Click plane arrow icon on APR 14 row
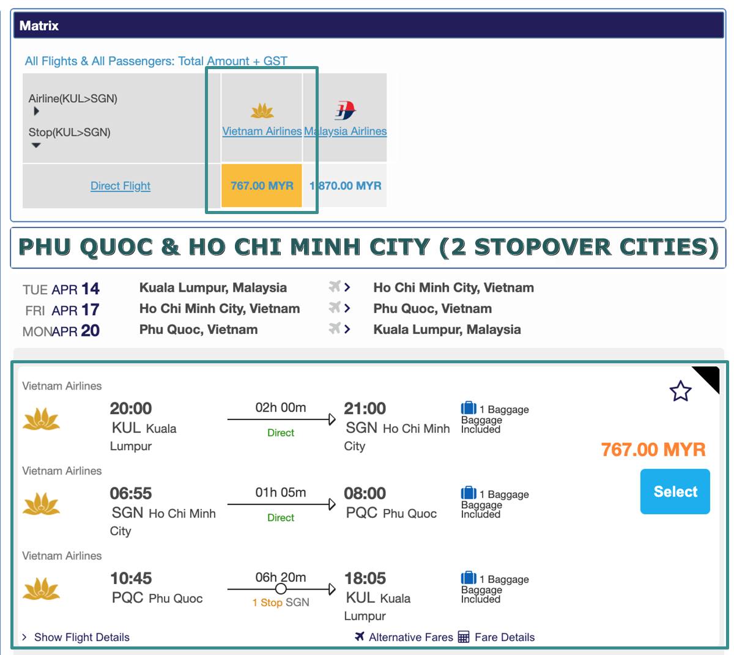 [339, 287]
